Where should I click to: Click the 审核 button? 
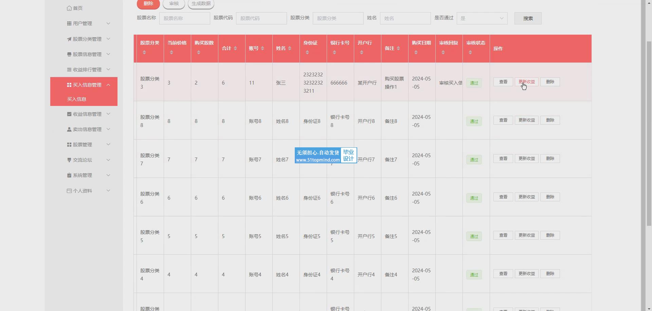[x=174, y=4]
